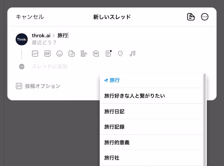Click the 投稿オプション slider icon
The height and width of the screenshot is (166, 224).
19,86
